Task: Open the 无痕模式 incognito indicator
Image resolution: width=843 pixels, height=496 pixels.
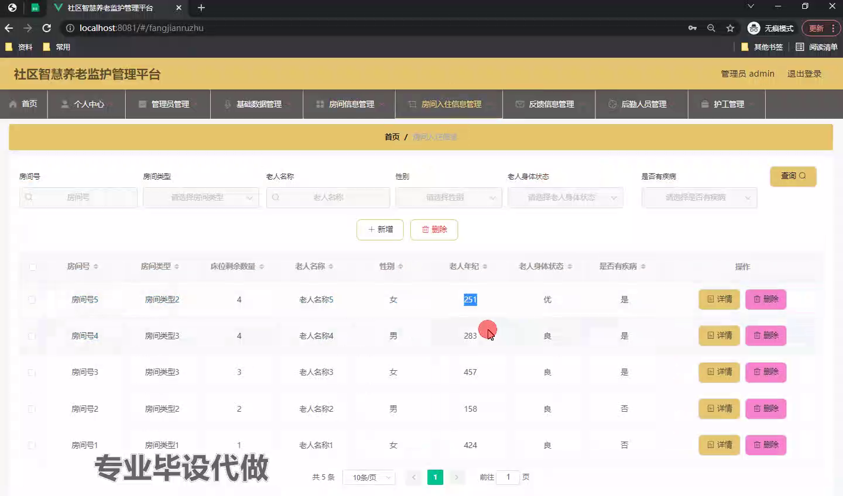Action: [x=770, y=28]
